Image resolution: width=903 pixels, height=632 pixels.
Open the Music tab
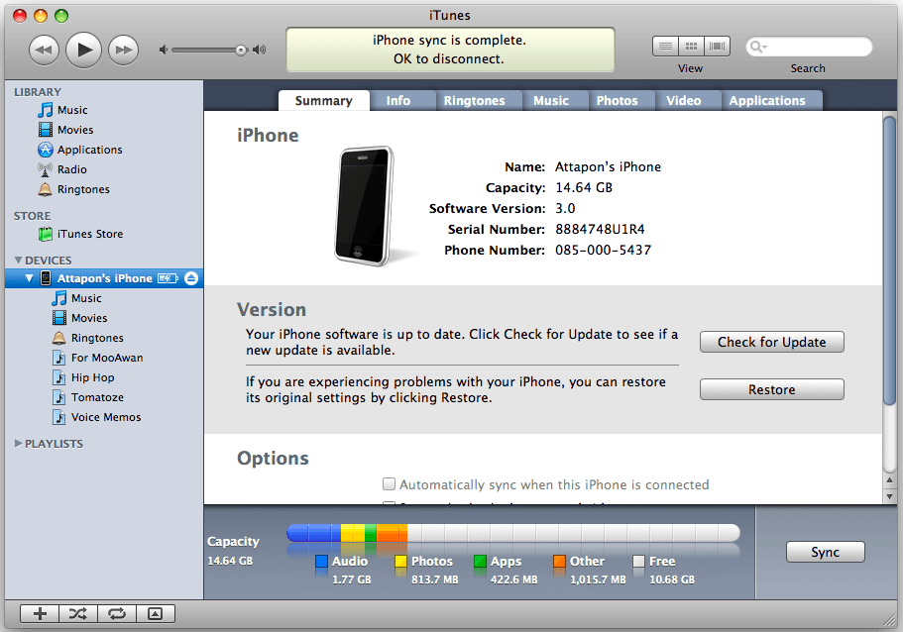click(551, 101)
